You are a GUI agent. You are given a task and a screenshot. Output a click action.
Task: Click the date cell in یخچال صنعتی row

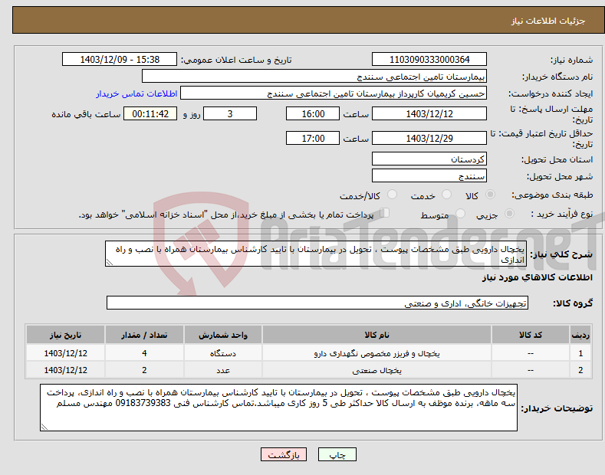tap(66, 370)
